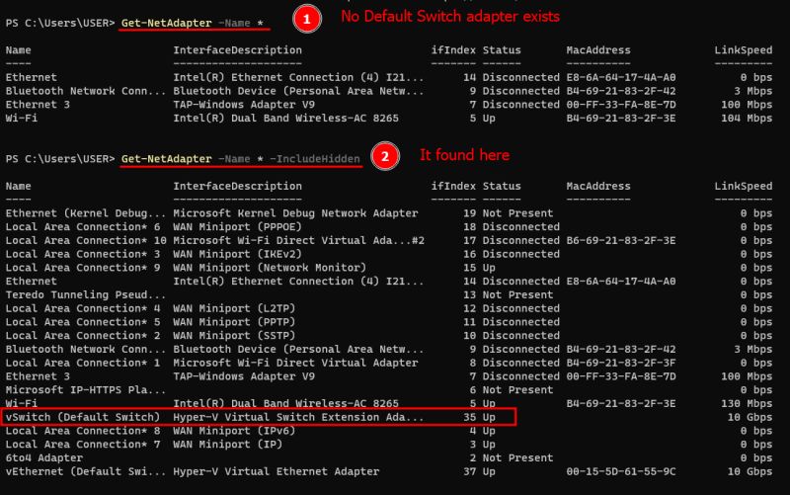790x495 pixels.
Task: Click Local Area Connection* 1 name
Action: click(83, 363)
